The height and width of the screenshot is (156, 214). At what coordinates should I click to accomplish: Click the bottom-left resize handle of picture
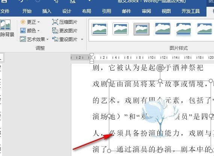tap(109, 151)
